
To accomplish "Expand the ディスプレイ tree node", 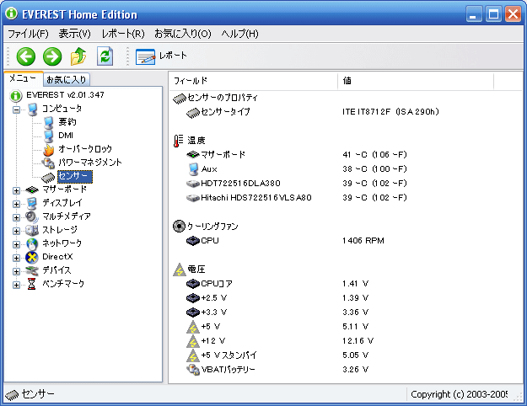I will (x=16, y=204).
